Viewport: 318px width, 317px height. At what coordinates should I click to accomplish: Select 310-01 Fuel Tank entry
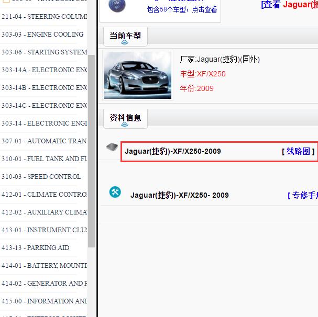coord(45,159)
